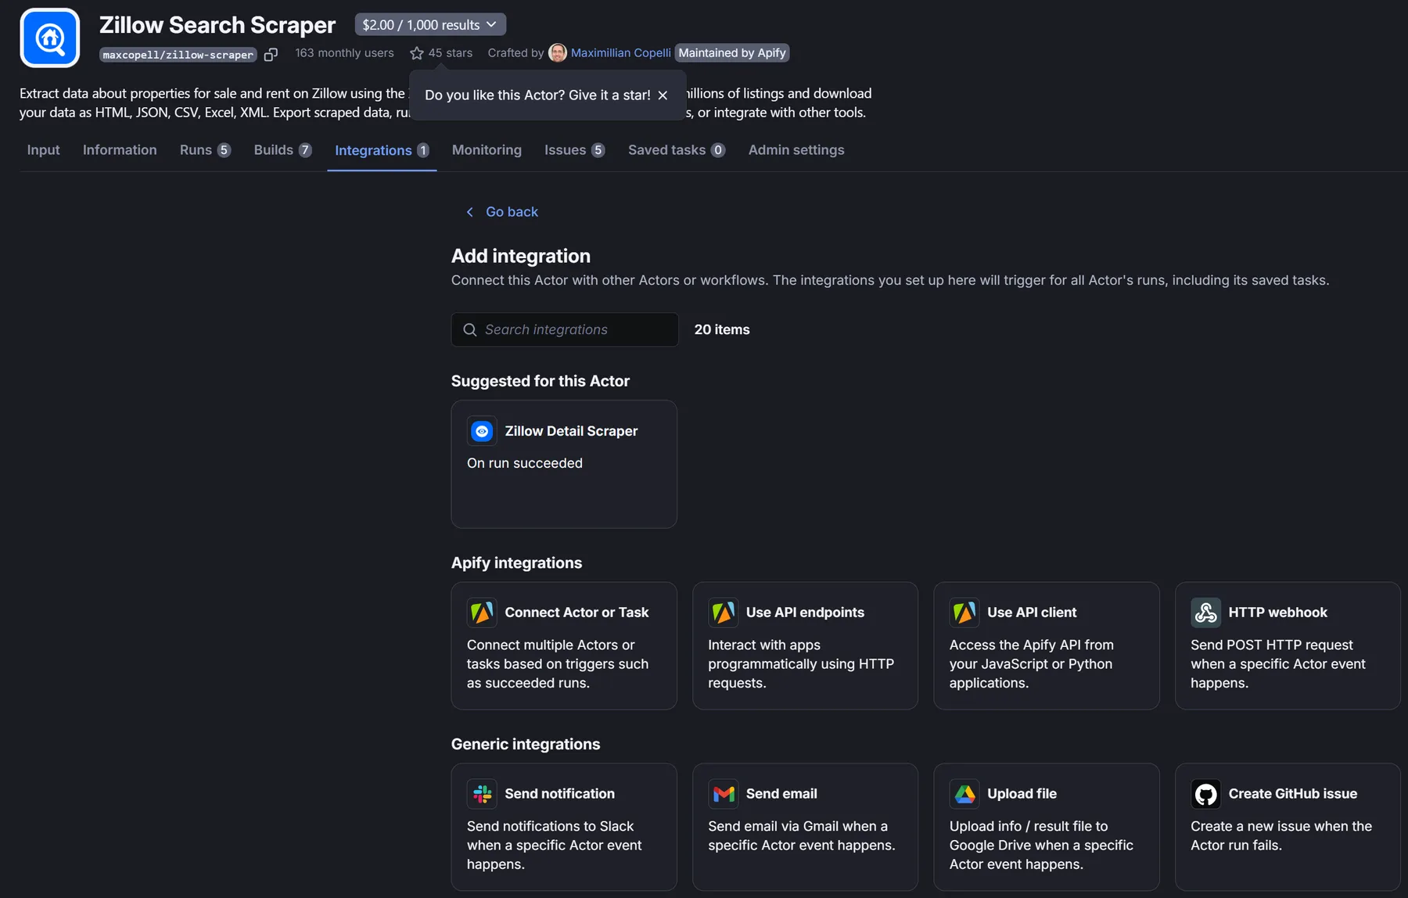Open the Builds tab

282,149
